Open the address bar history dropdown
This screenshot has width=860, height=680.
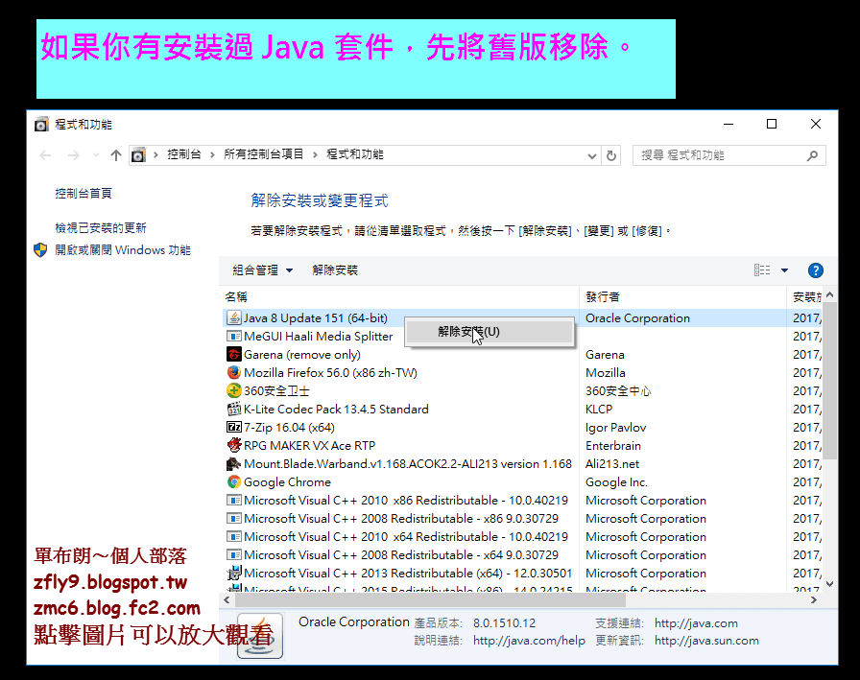click(x=592, y=156)
